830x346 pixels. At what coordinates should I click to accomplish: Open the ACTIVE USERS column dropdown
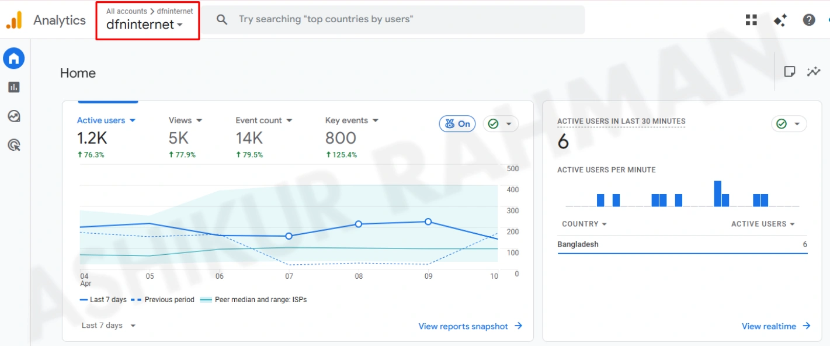763,224
